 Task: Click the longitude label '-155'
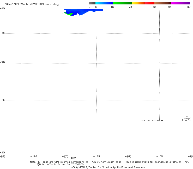160,156
